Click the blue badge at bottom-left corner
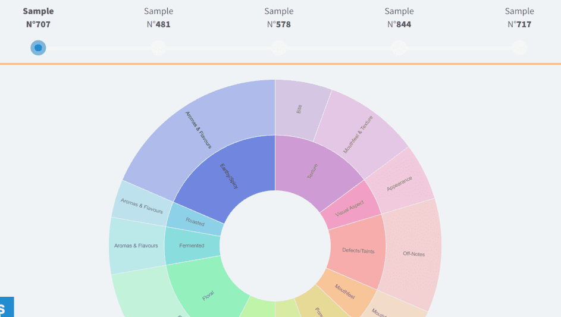The height and width of the screenshot is (317, 561). click(x=6, y=307)
